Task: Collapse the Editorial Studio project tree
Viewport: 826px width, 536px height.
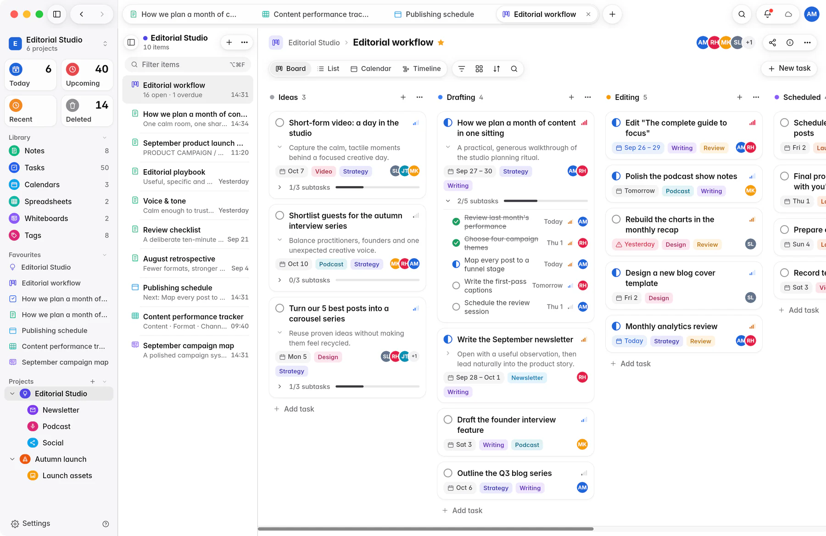Action: pos(12,394)
